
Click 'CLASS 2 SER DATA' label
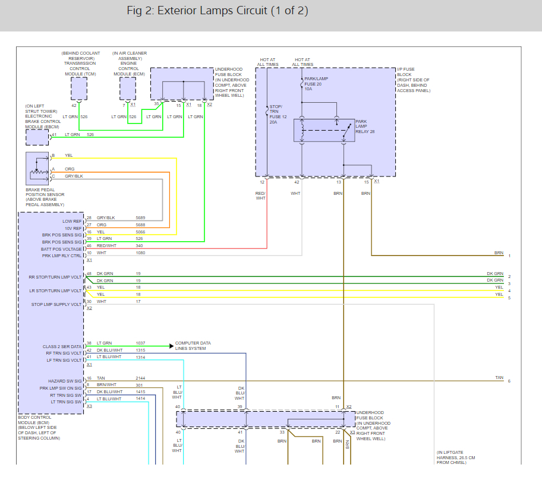pos(62,346)
